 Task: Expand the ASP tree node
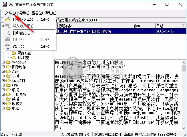pyautogui.click(x=3, y=72)
